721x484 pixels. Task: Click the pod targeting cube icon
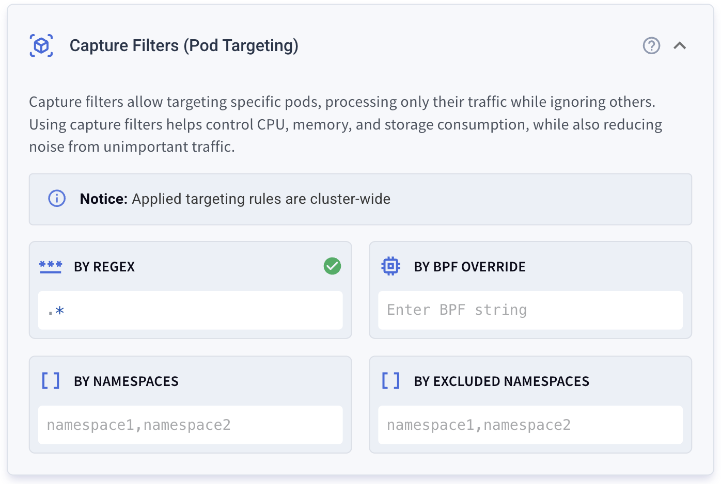[x=42, y=45]
